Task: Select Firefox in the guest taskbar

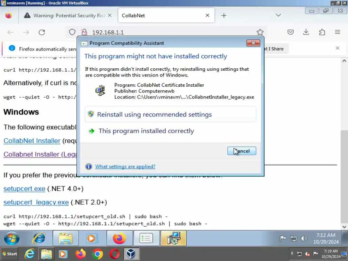Action: tap(119, 238)
